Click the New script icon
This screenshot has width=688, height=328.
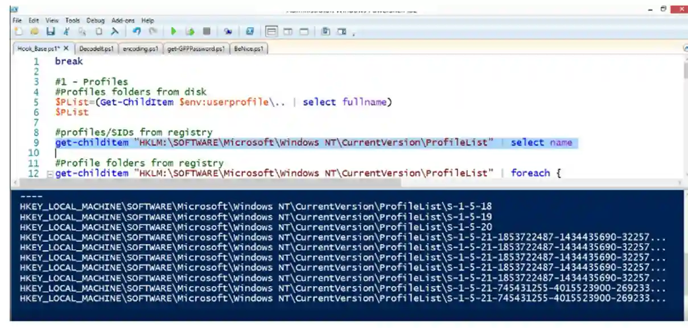pyautogui.click(x=18, y=32)
